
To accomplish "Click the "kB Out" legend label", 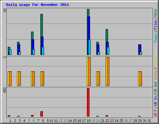I will click(155, 87).
